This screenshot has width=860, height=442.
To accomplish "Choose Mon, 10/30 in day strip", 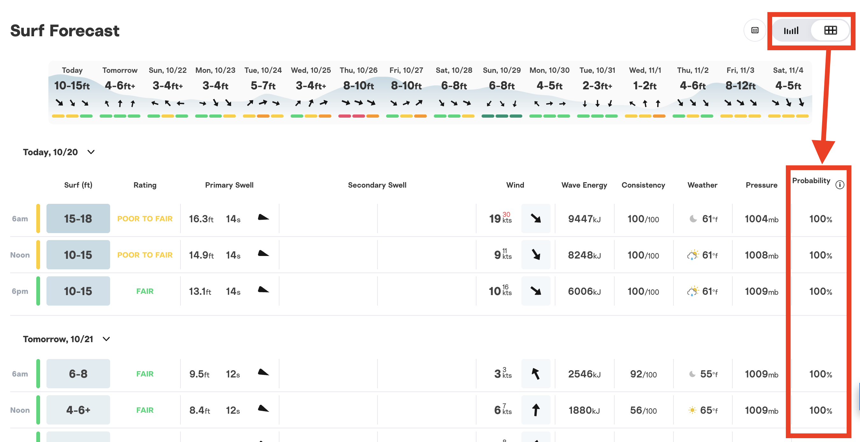I will (x=550, y=93).
